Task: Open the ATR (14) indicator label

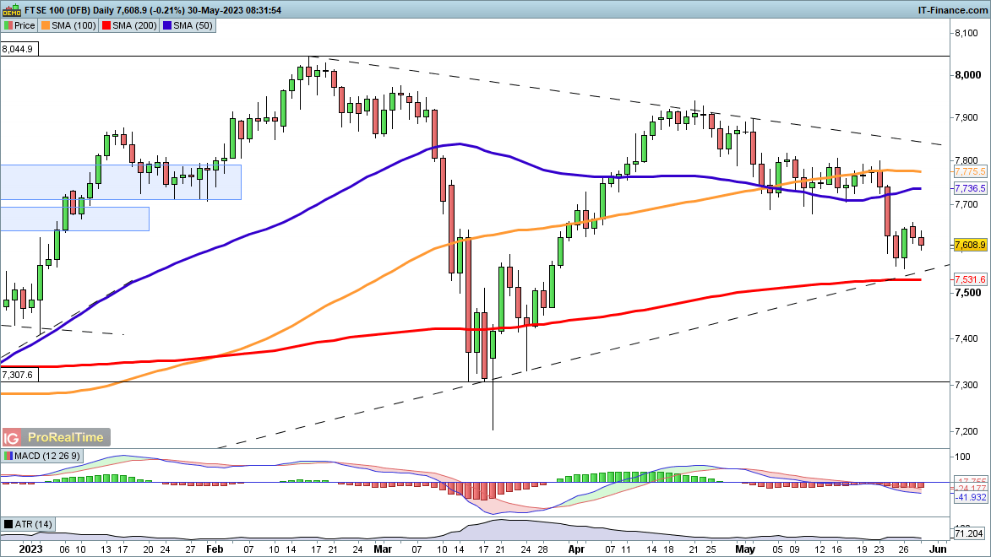Action: pos(34,524)
